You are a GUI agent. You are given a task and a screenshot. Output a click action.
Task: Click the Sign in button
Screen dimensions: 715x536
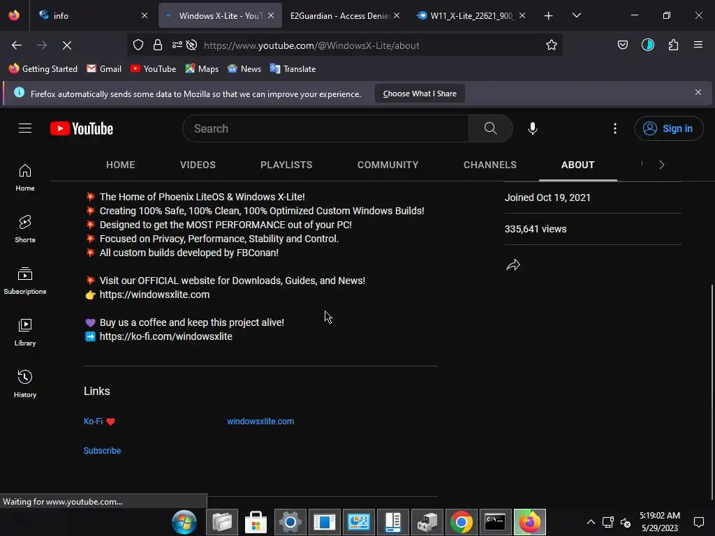tap(668, 128)
